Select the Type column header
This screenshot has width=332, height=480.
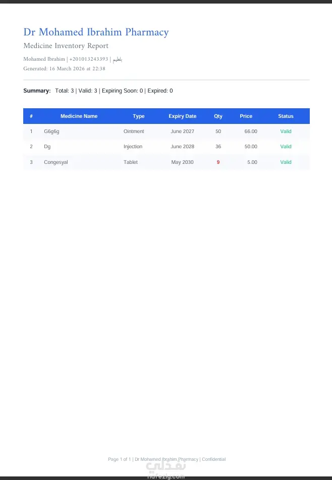tap(138, 116)
